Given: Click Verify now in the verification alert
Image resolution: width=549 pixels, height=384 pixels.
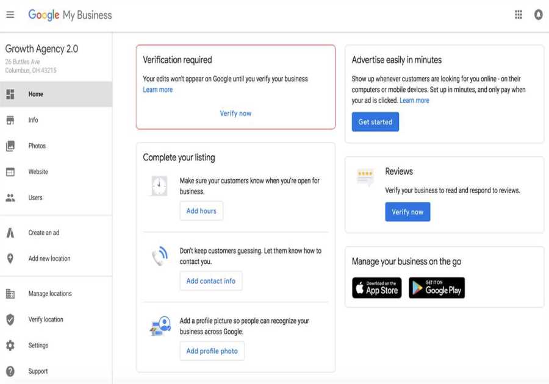Looking at the screenshot, I should [235, 112].
